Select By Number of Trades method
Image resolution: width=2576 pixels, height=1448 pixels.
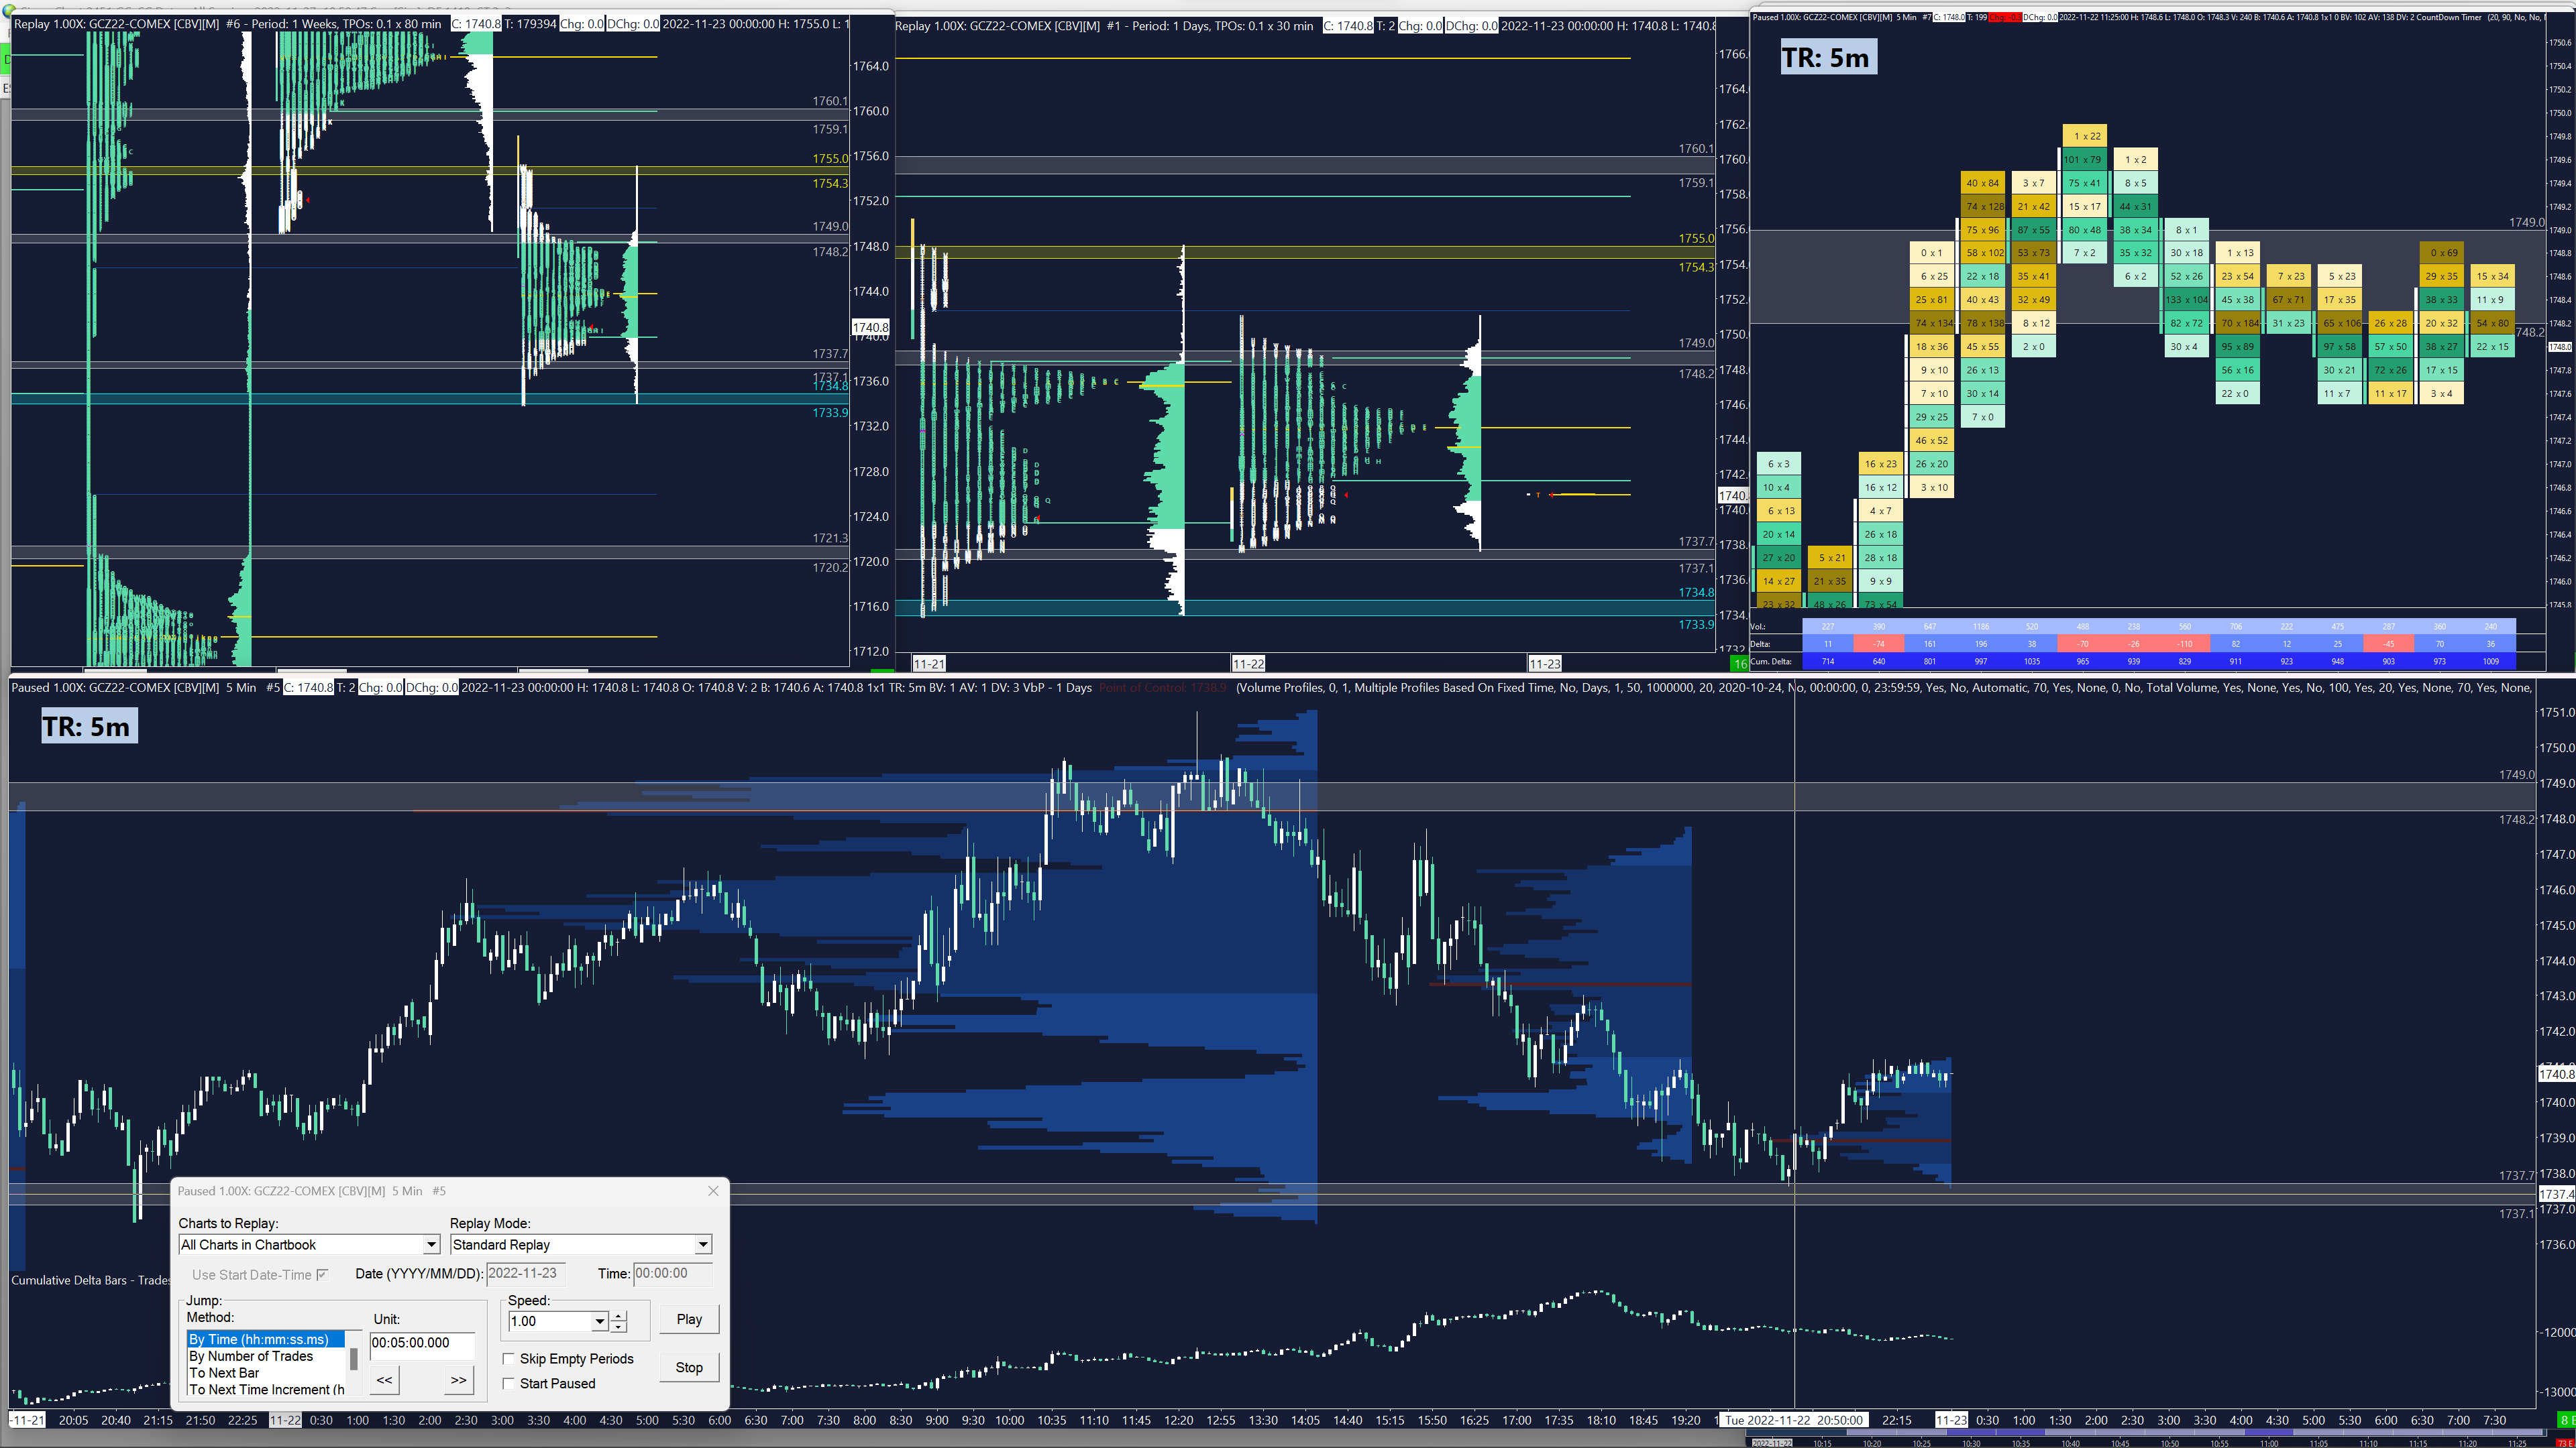pos(251,1356)
